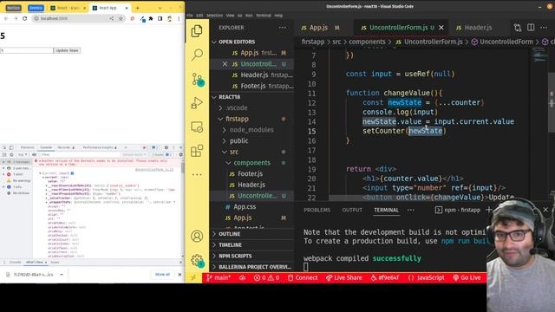Viewport: 555px width, 312px height.
Task: Open DevTools settings gear
Action: click(x=166, y=147)
